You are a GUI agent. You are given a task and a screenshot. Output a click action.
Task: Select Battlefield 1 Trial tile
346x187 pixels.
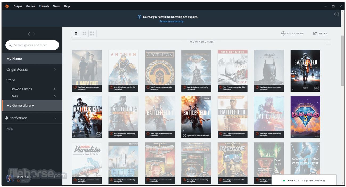(x=196, y=117)
